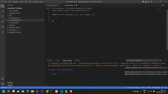Open the reporters/base.js:244 source link
168x94 pixels.
146,72
